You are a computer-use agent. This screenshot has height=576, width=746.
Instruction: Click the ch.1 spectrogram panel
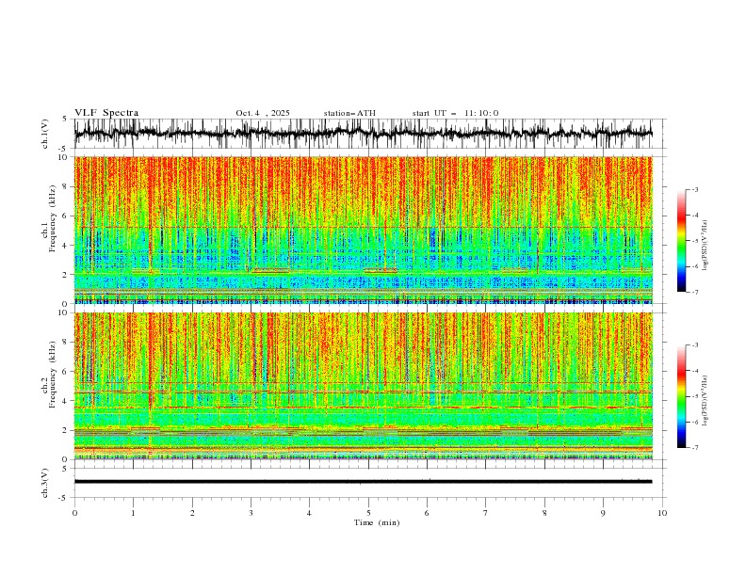[364, 230]
